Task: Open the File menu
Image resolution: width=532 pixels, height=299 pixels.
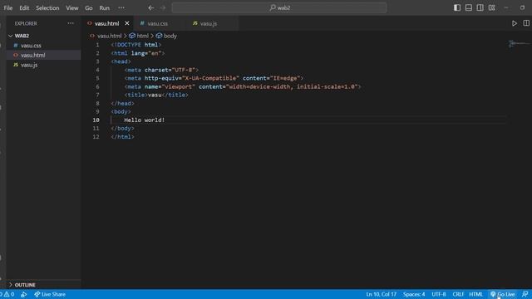Action: pos(8,7)
